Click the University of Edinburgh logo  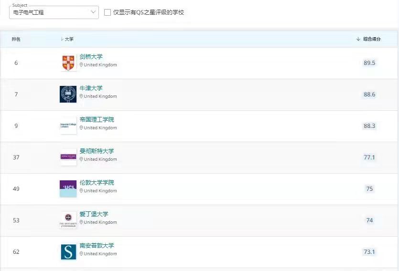(x=68, y=220)
